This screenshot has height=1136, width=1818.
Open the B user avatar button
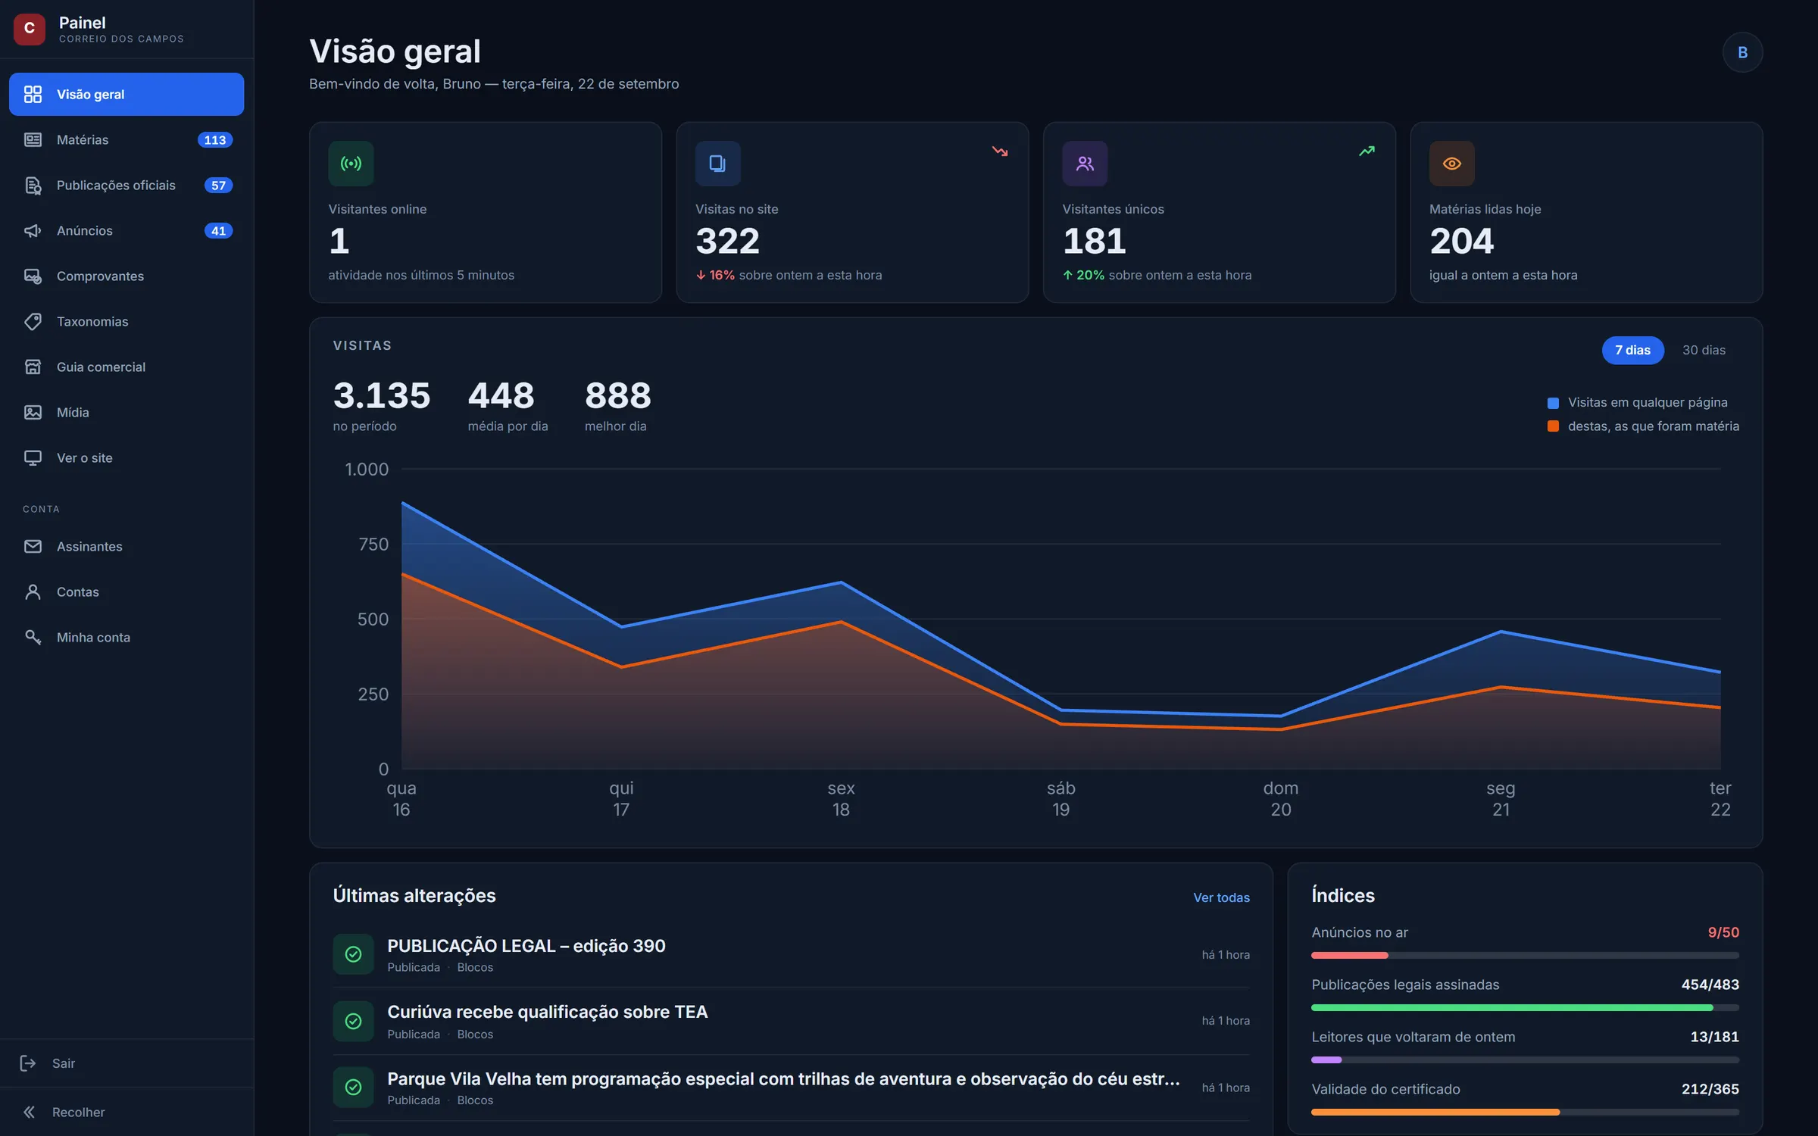pyautogui.click(x=1742, y=52)
